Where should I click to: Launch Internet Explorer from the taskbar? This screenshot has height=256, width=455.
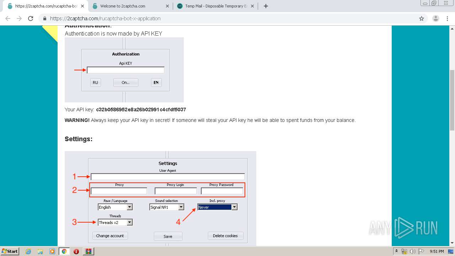pyautogui.click(x=28, y=251)
